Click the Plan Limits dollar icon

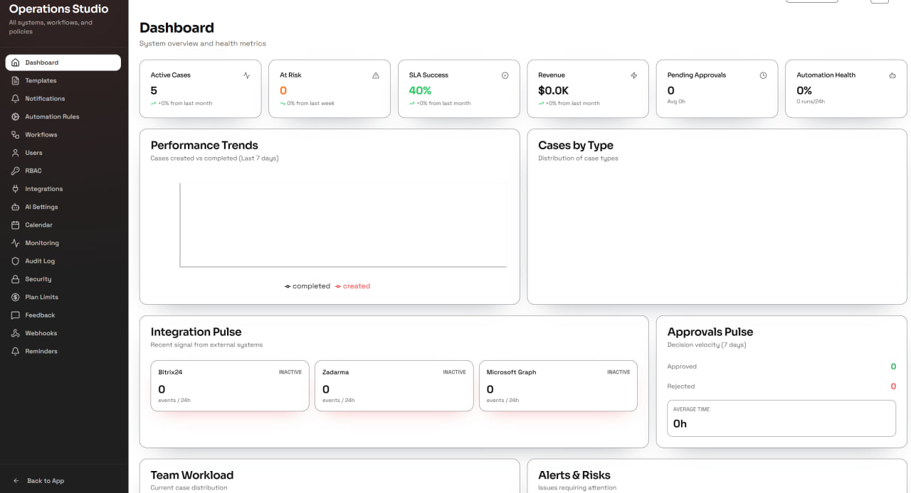[16, 297]
